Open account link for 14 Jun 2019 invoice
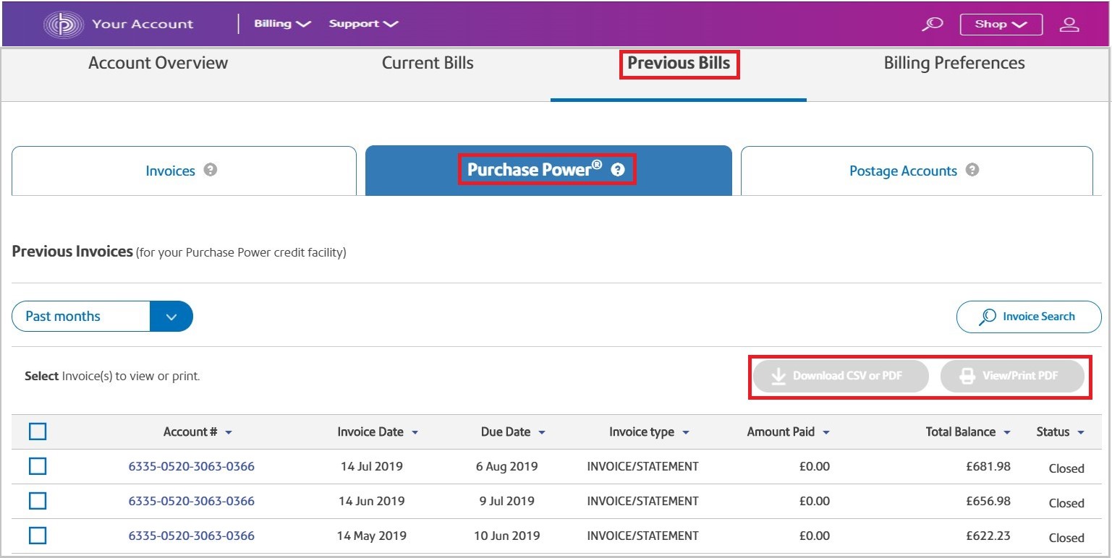 (192, 501)
